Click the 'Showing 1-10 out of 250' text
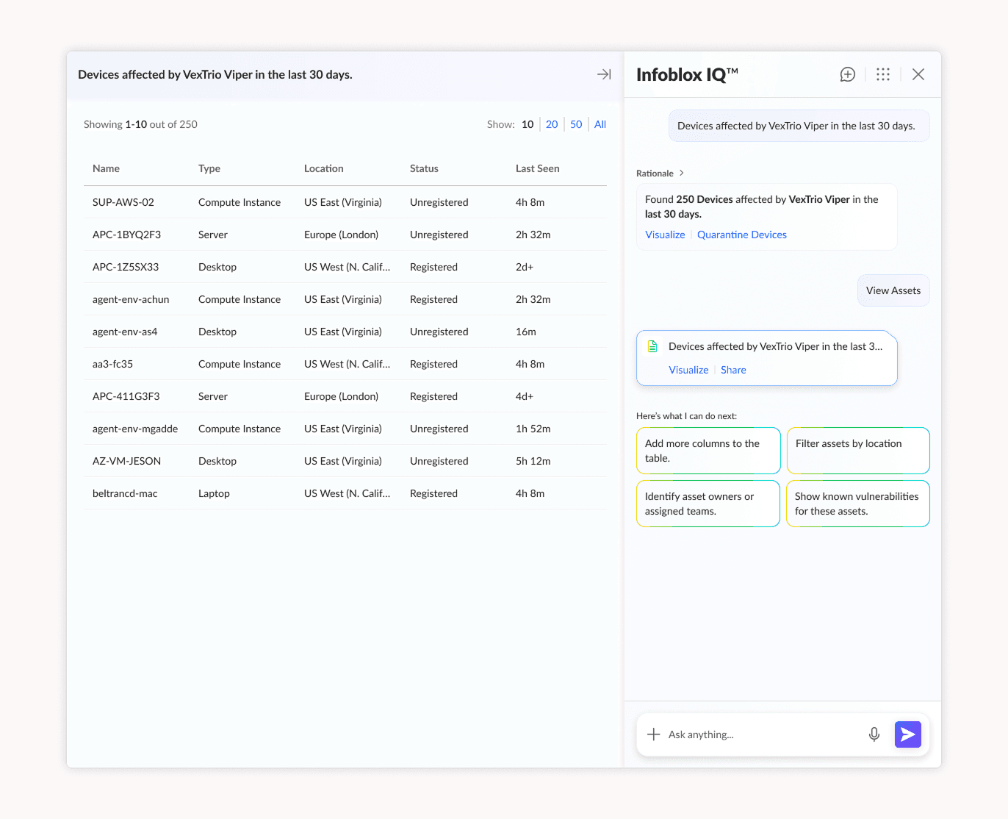 point(140,124)
